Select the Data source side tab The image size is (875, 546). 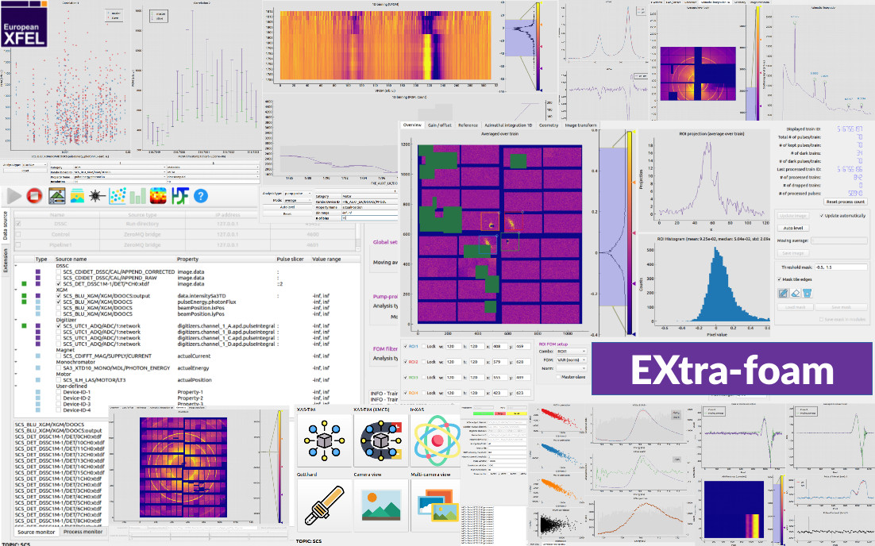click(x=6, y=225)
